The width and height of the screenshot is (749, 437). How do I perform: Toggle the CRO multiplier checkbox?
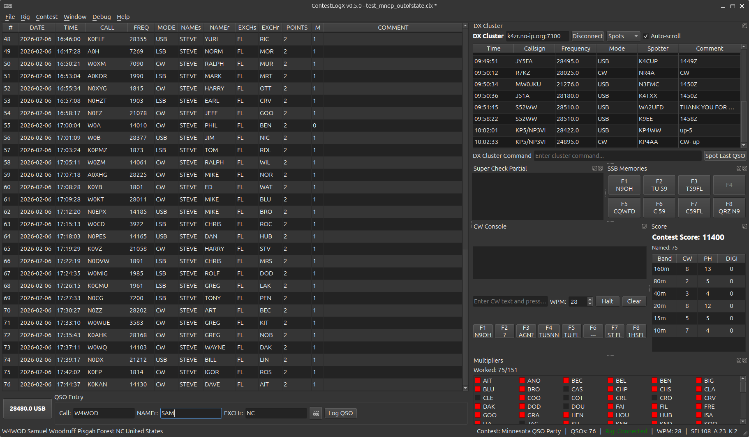(654, 398)
